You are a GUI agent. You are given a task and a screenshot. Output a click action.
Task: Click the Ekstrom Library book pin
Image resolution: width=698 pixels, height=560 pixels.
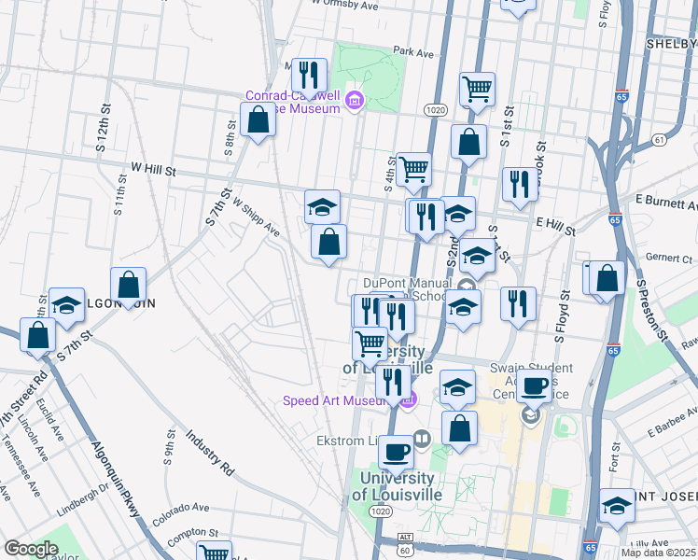tap(422, 441)
